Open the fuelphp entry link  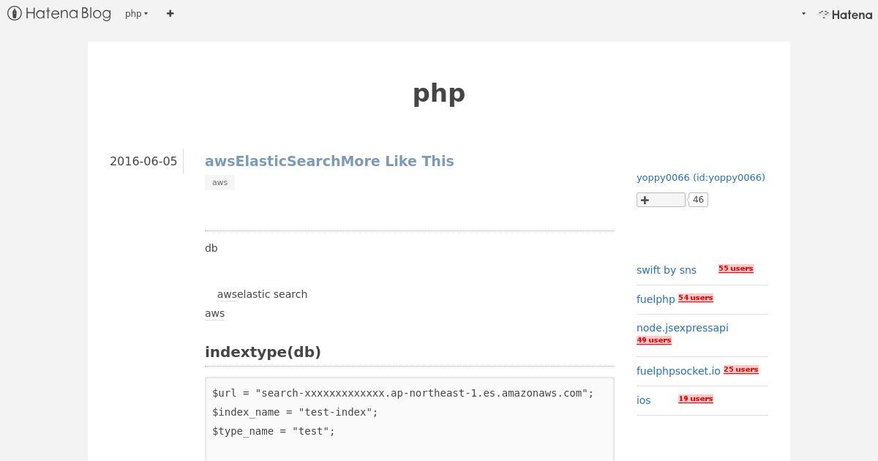pos(656,299)
